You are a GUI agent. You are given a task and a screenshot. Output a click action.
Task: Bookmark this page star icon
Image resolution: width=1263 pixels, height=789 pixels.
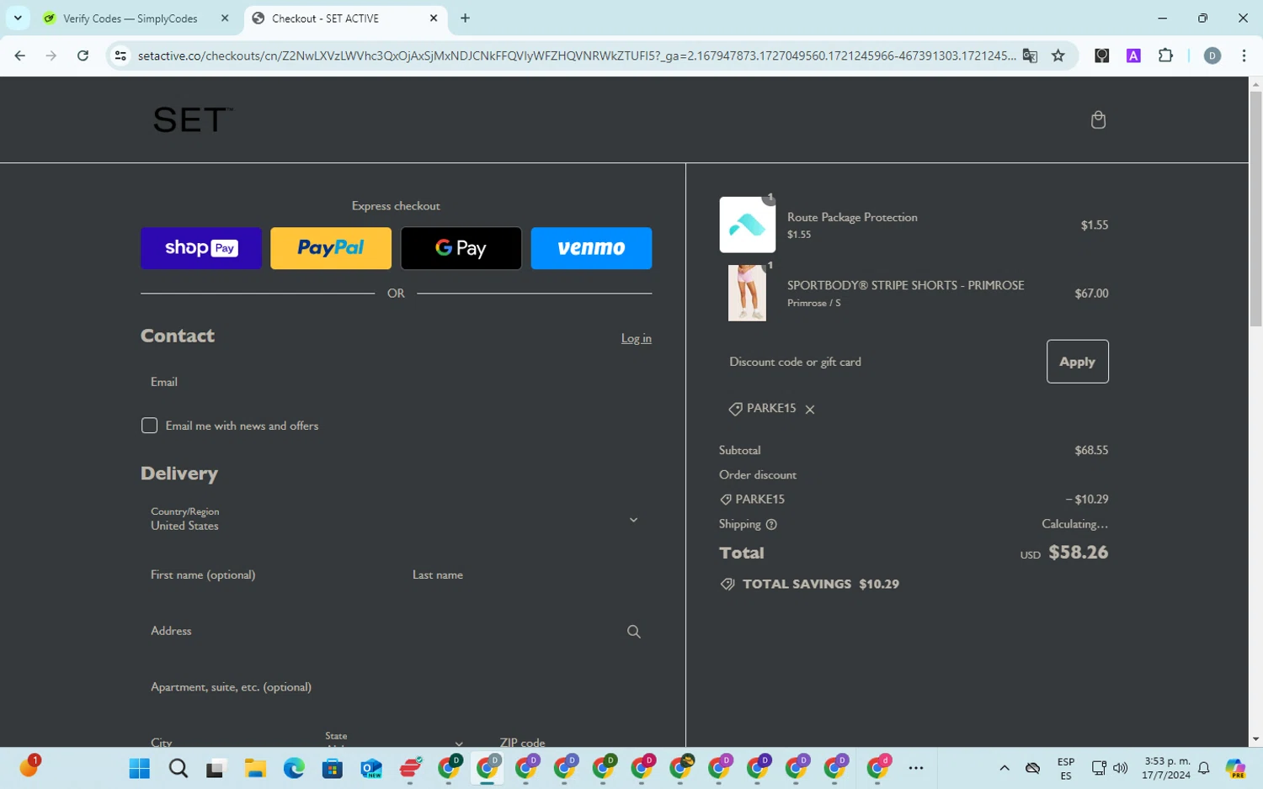1058,56
